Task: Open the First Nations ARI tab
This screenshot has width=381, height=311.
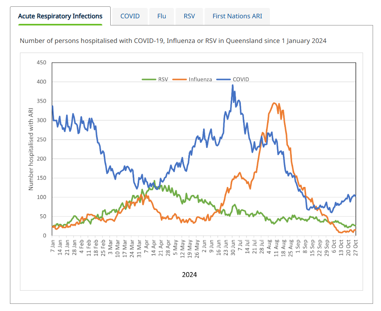Action: pyautogui.click(x=237, y=16)
